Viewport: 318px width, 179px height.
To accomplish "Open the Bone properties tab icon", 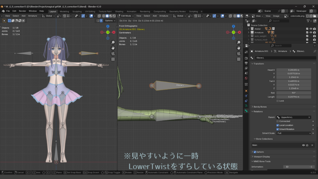I will click(246, 111).
